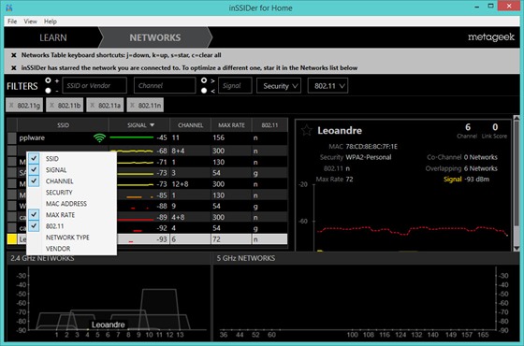Star the network row with -89 signal
The width and height of the screenshot is (524, 346).
coord(12,217)
